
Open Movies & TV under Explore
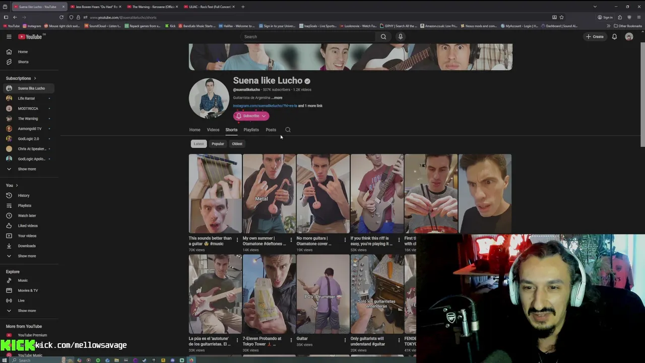(28, 290)
